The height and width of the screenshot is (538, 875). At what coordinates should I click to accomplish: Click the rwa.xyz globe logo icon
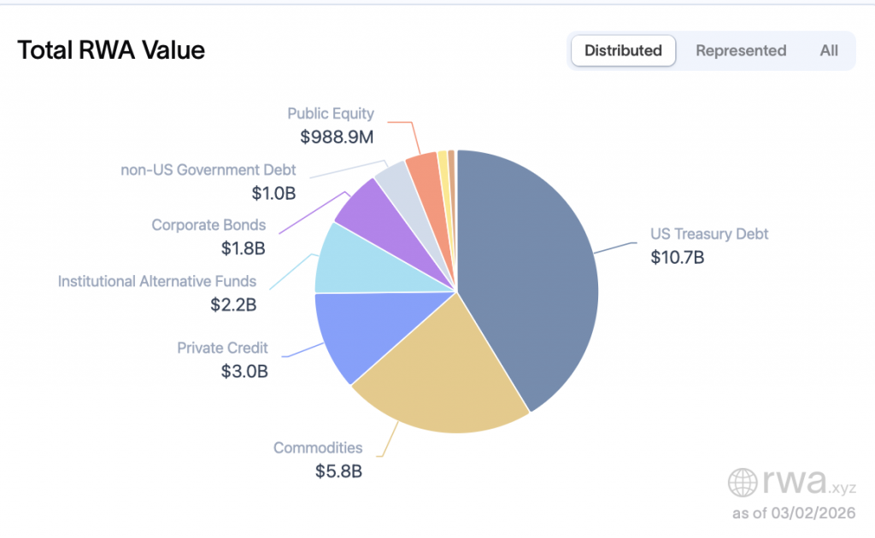[743, 482]
